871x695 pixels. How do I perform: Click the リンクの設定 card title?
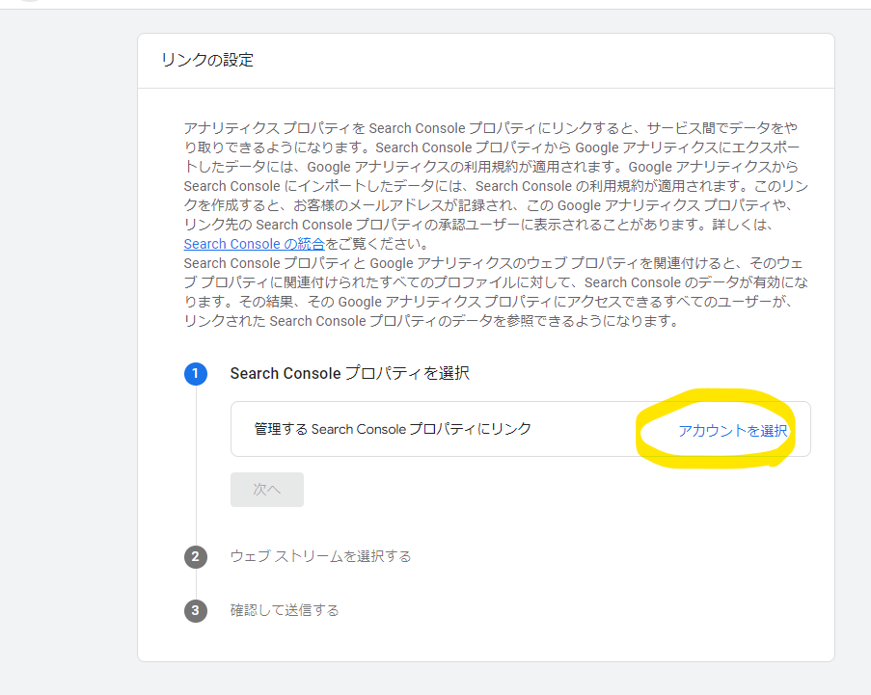[x=207, y=60]
